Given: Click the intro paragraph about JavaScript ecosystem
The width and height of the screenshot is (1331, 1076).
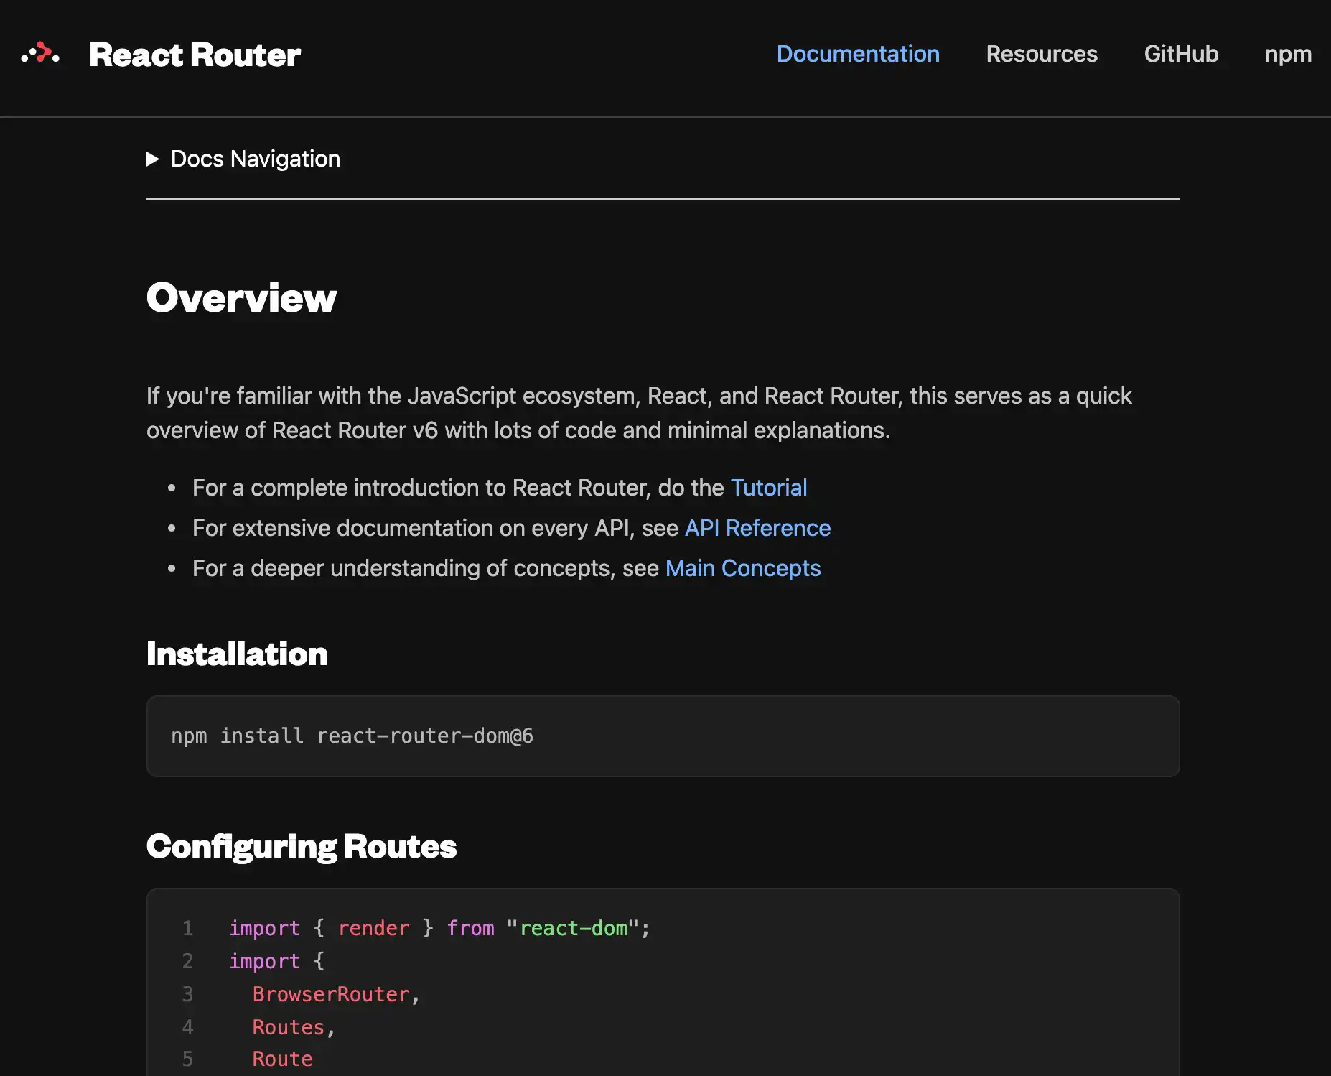Looking at the screenshot, I should coord(639,413).
